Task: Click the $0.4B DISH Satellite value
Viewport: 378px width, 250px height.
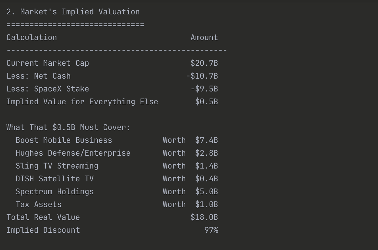Action: [x=207, y=179]
